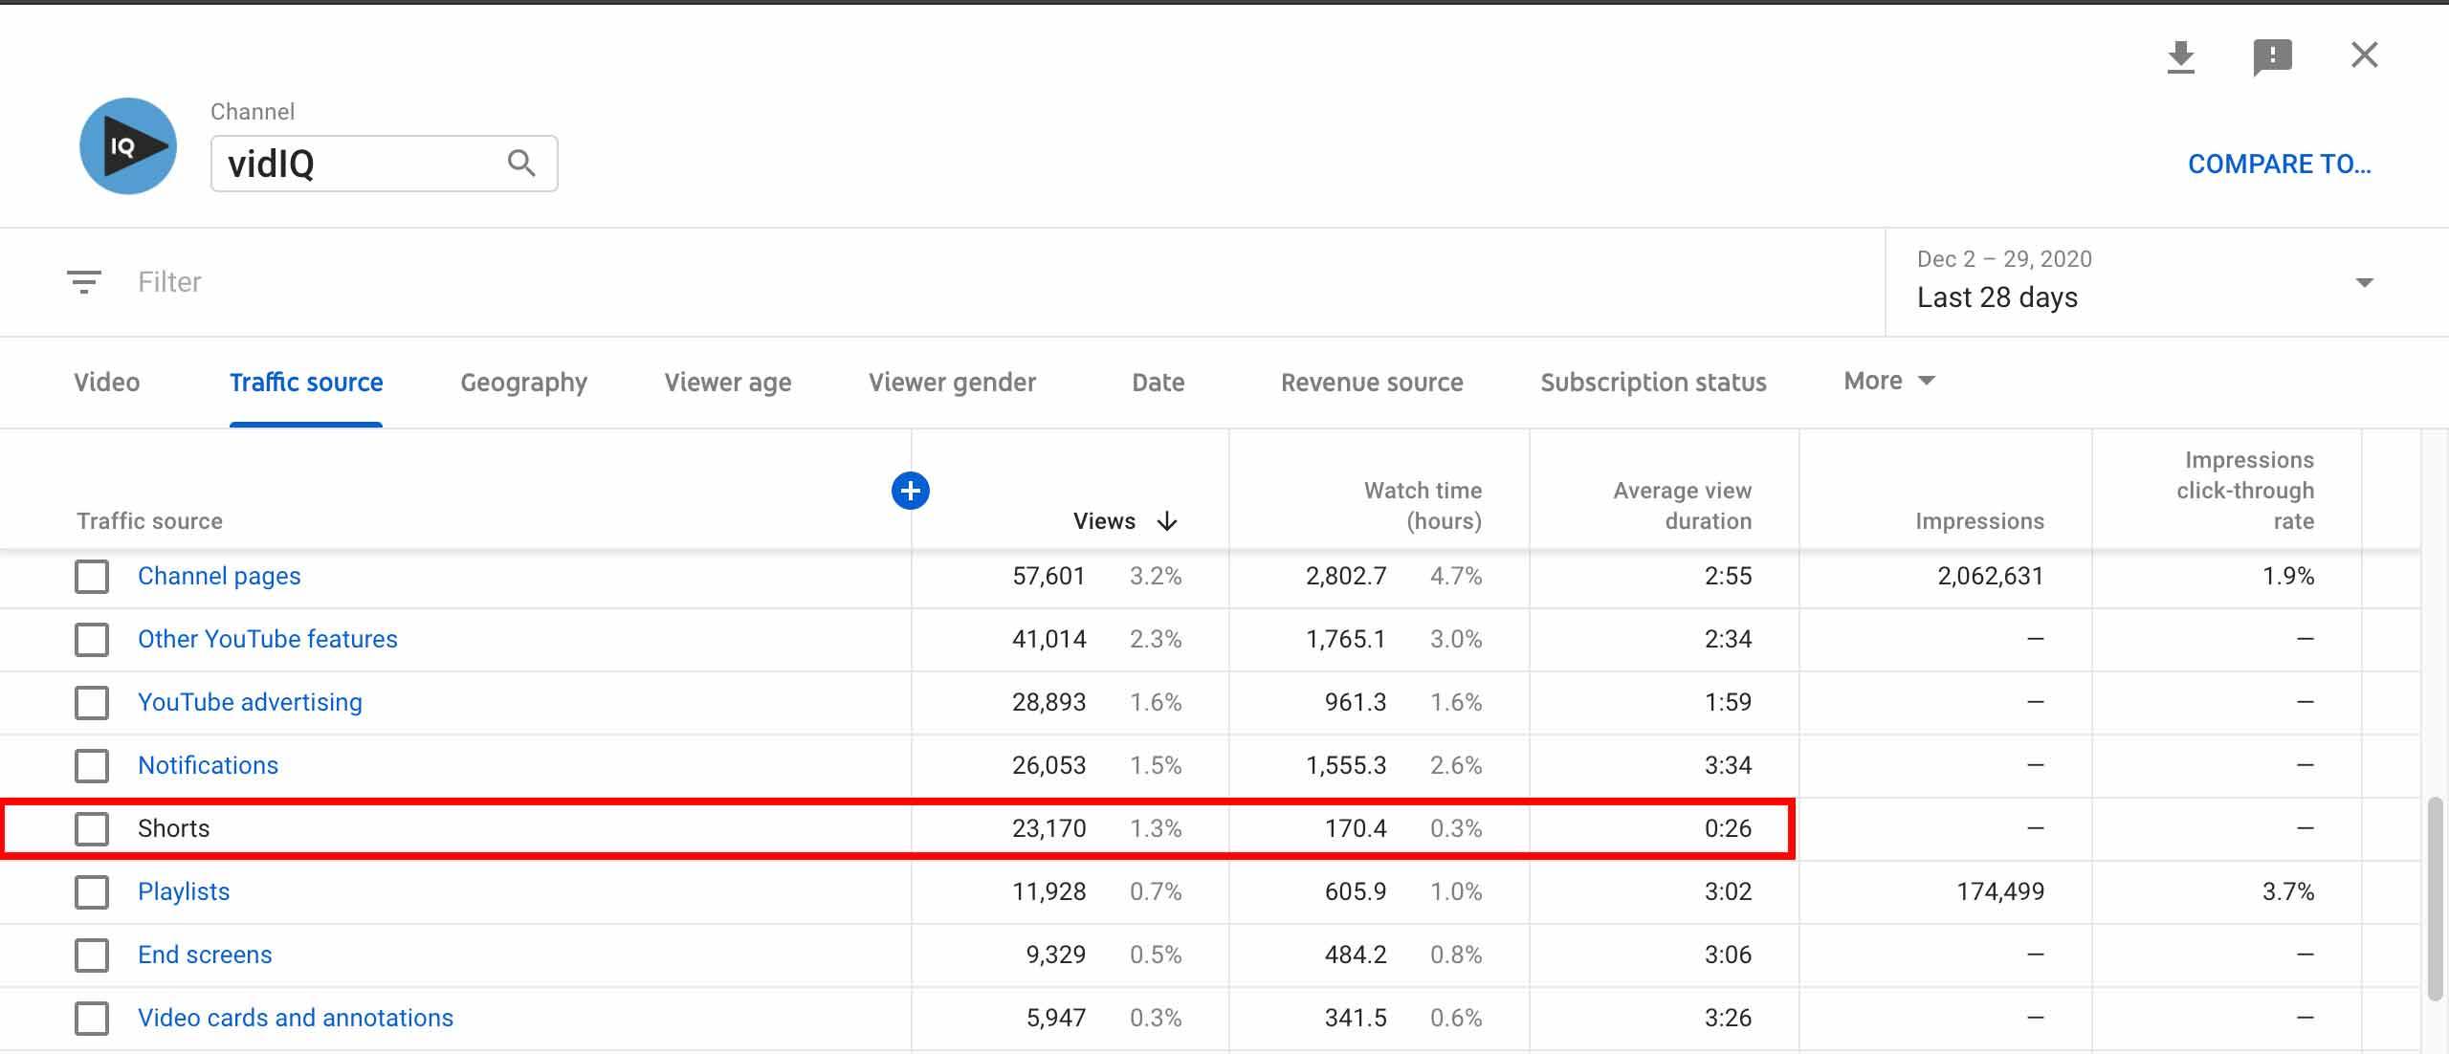
Task: Add a metric with blue plus icon
Action: pos(910,491)
